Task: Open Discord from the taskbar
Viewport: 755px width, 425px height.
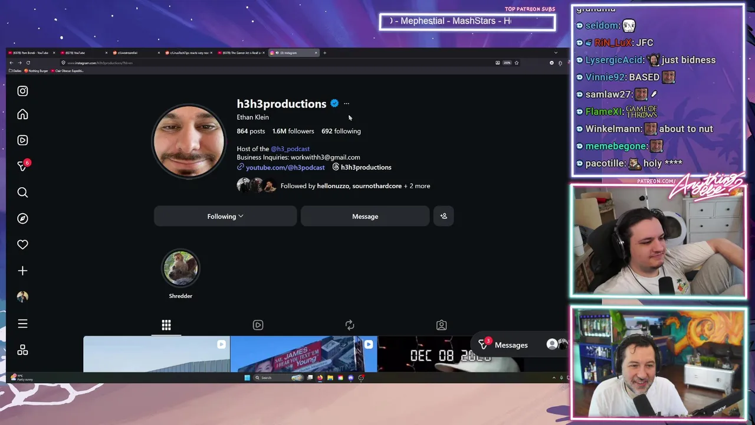Action: (x=351, y=378)
